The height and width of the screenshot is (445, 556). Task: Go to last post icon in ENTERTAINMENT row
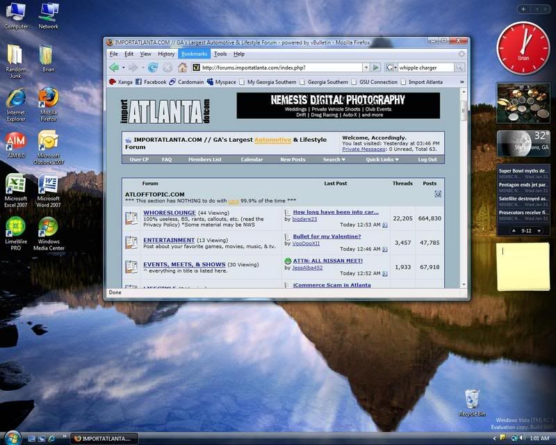click(385, 250)
